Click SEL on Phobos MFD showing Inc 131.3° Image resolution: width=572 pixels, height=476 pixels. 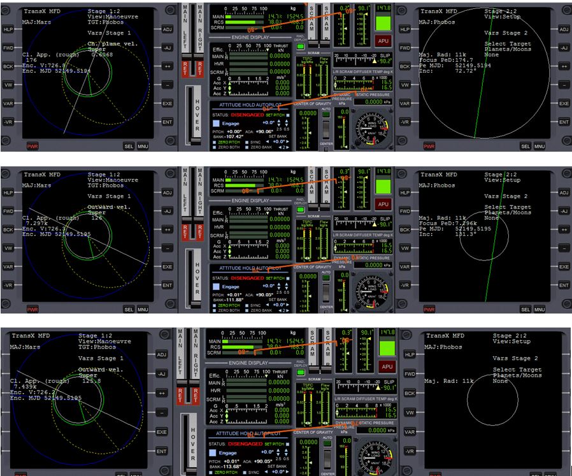pyautogui.click(x=526, y=310)
